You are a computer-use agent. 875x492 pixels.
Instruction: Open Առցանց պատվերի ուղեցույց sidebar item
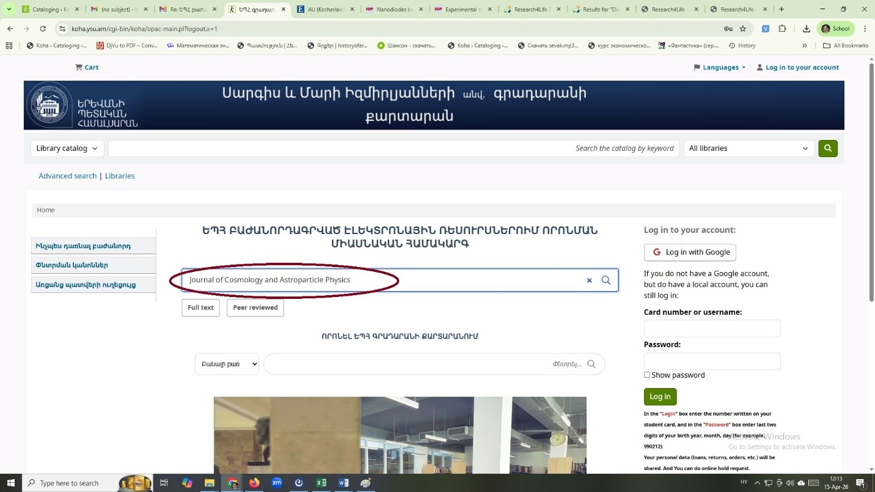point(93,285)
